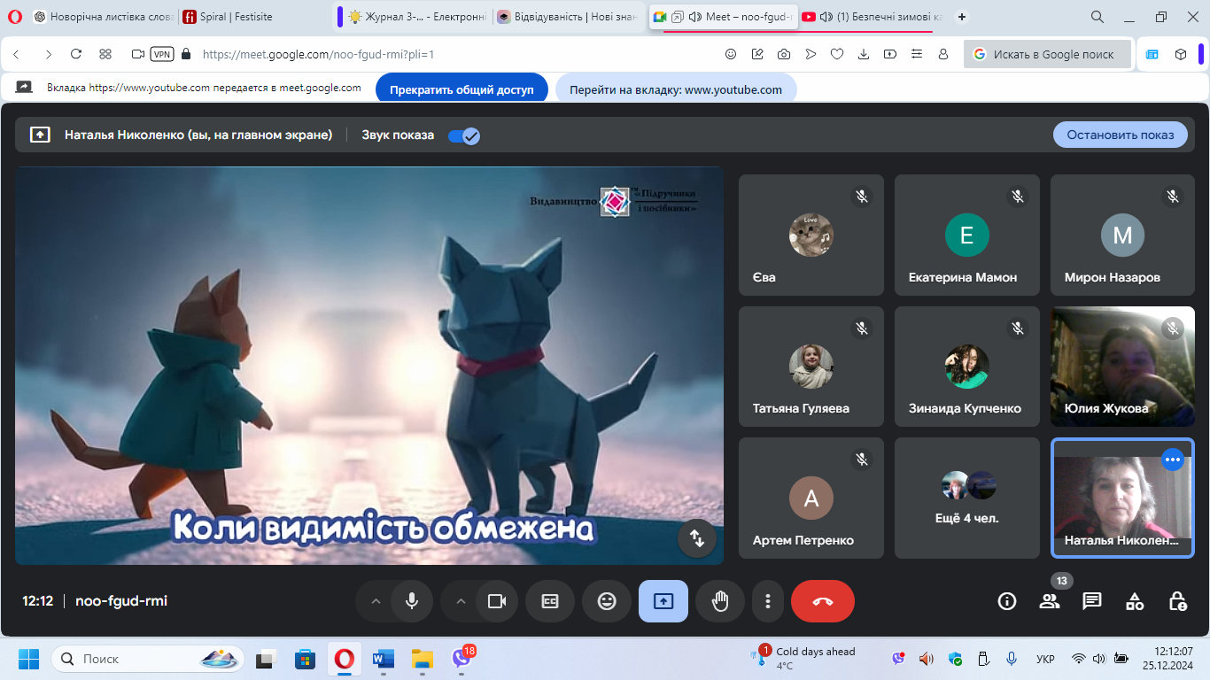Go back to the previous page
The image size is (1210, 680).
pos(17,54)
